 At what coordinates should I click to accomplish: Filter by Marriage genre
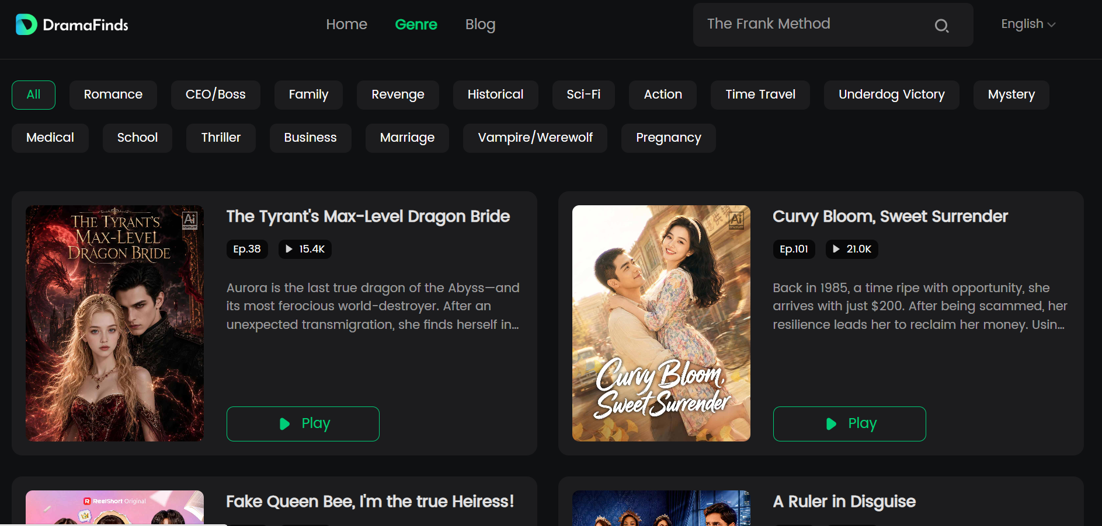pos(407,138)
